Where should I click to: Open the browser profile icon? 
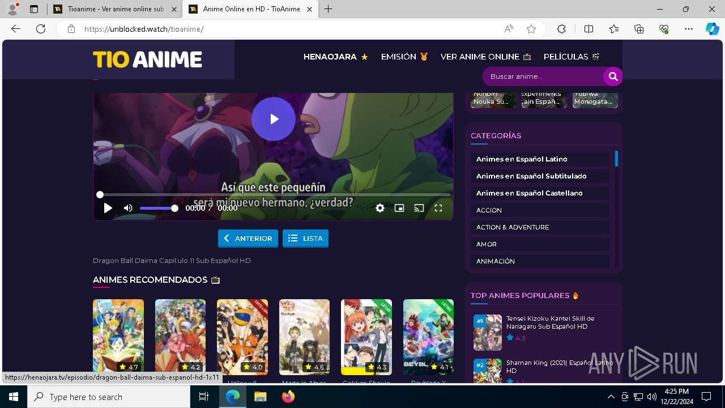(12, 8)
